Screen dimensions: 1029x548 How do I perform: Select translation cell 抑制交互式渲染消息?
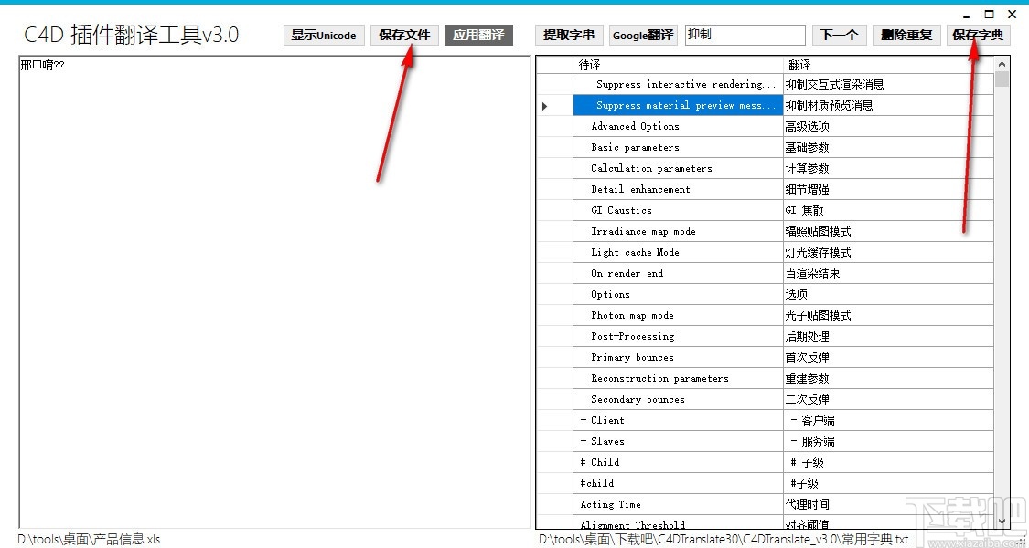click(888, 85)
